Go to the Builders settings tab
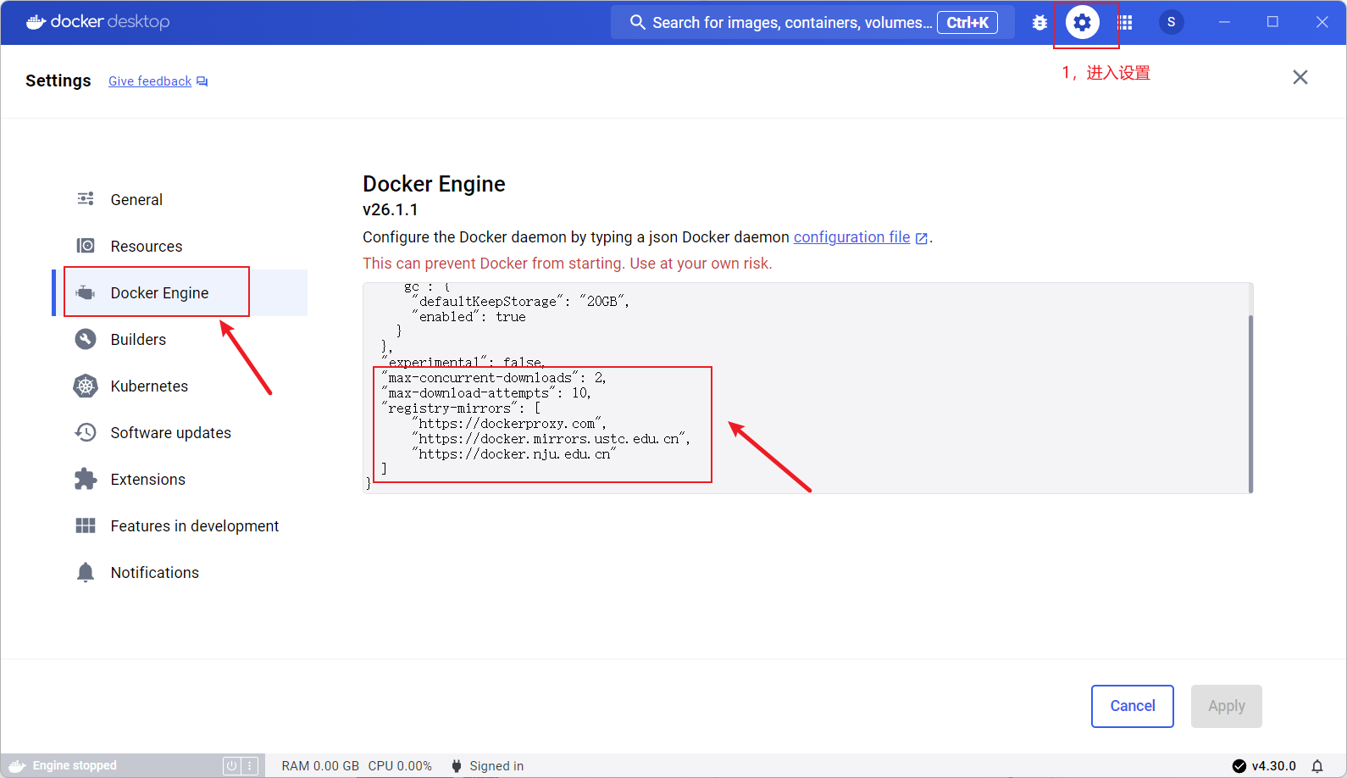The width and height of the screenshot is (1347, 778). (138, 340)
